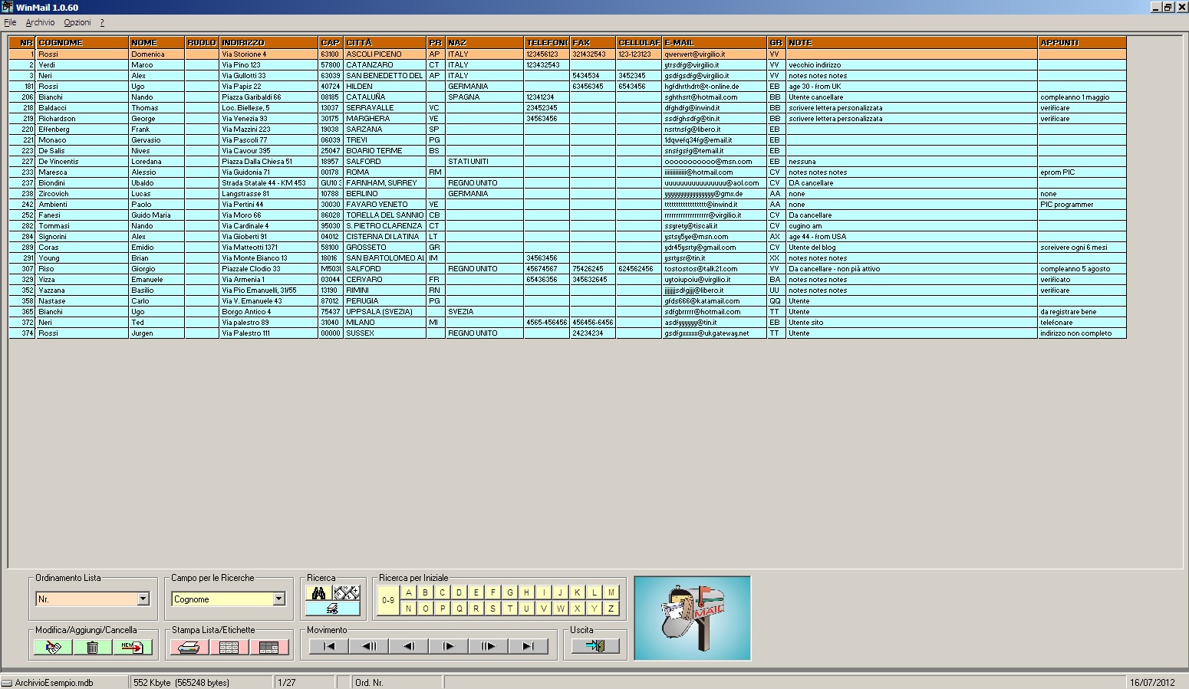The height and width of the screenshot is (689, 1189).
Task: Click the trash can delete record icon
Action: pos(93,648)
